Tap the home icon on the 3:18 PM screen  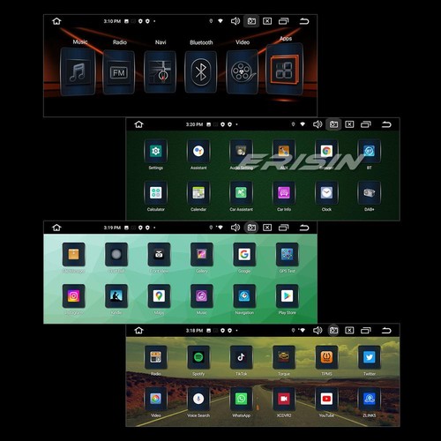pos(138,331)
